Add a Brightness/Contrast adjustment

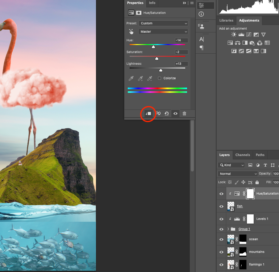point(234,35)
